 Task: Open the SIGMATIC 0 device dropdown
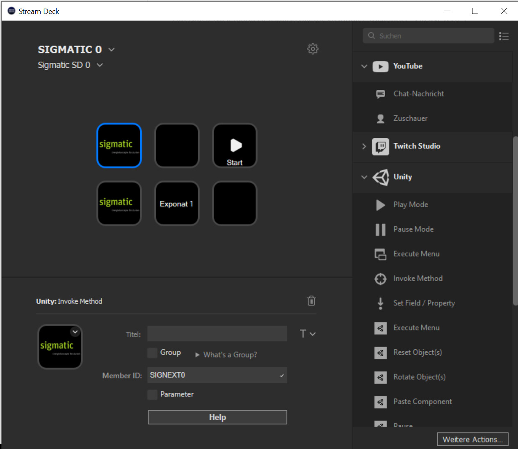pos(112,50)
